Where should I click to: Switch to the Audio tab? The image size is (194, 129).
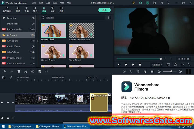(18, 10)
